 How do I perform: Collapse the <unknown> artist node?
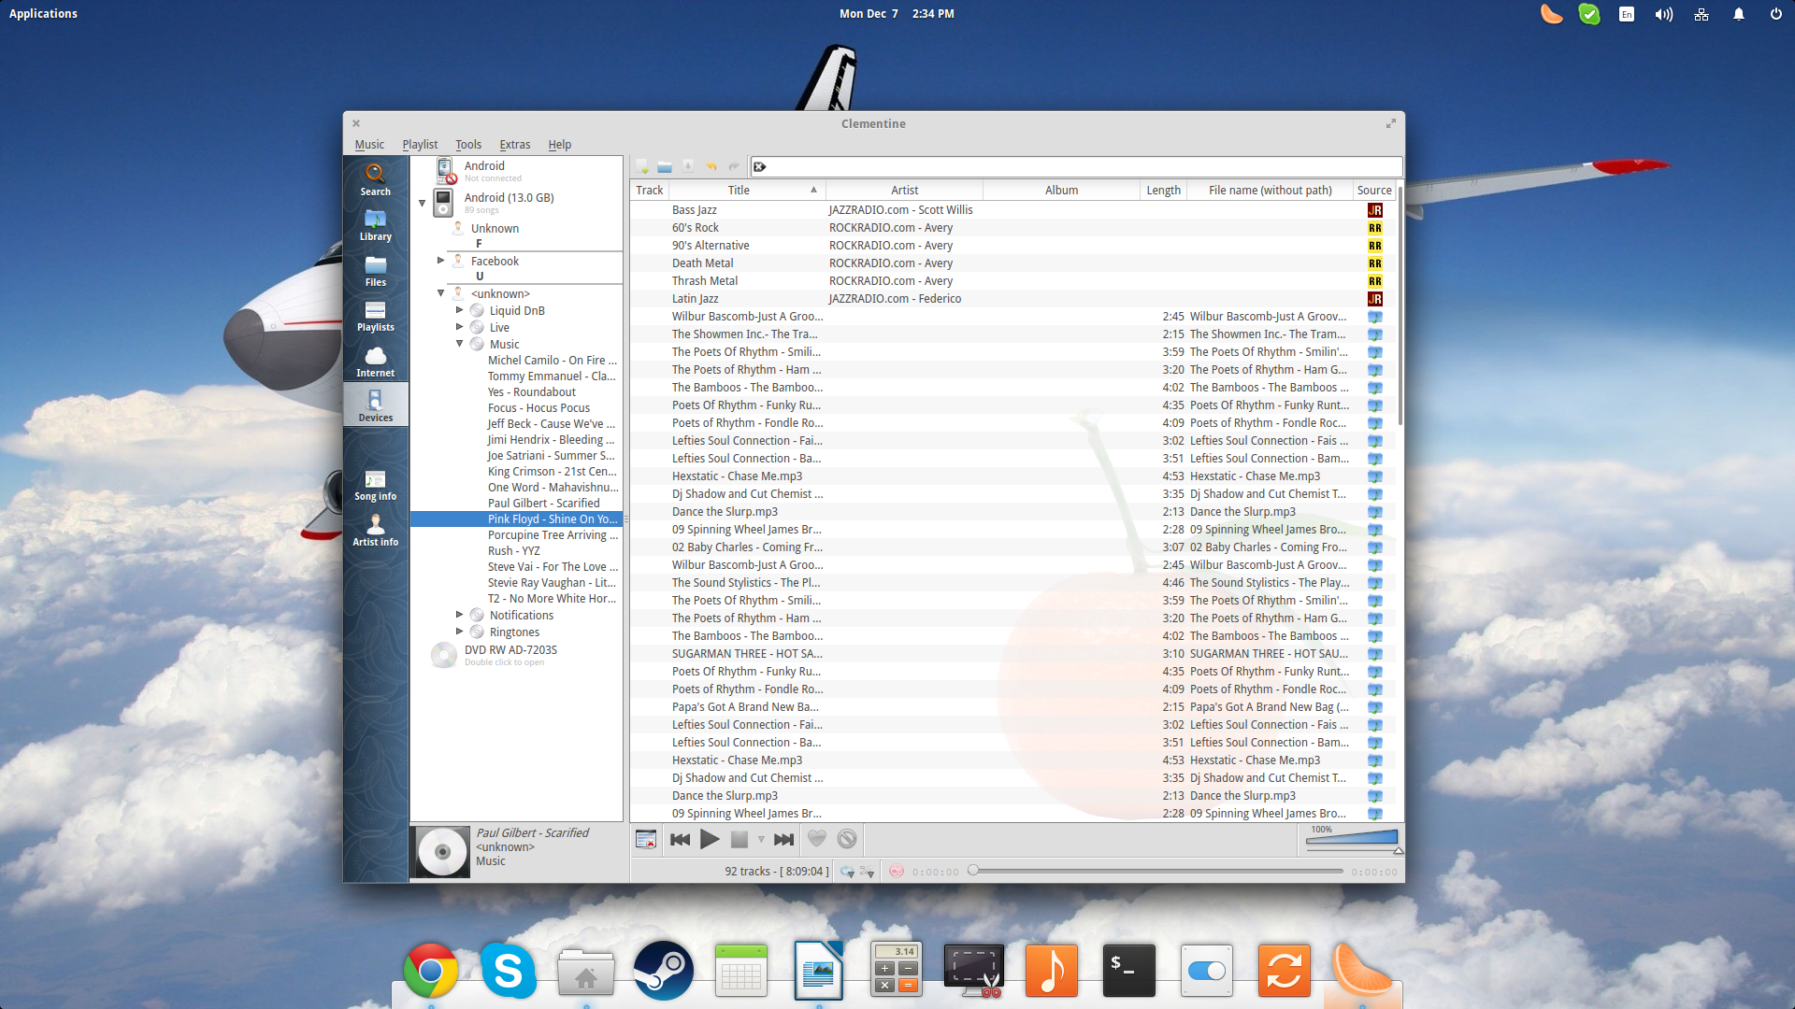point(440,293)
